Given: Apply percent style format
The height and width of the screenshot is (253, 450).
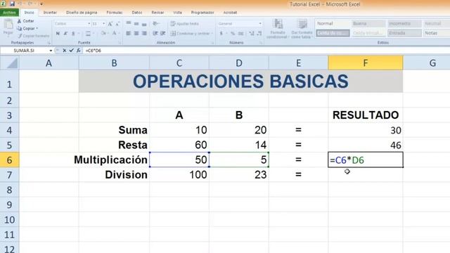Looking at the screenshot, I should [233, 34].
